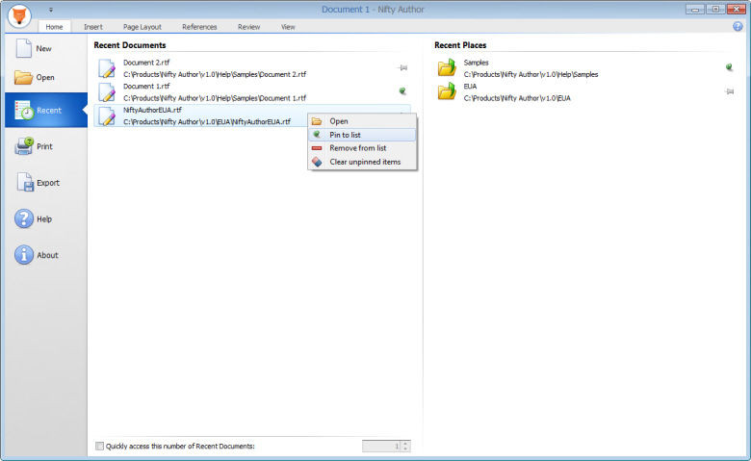751x461 pixels.
Task: Switch to the View tab
Action: point(288,27)
